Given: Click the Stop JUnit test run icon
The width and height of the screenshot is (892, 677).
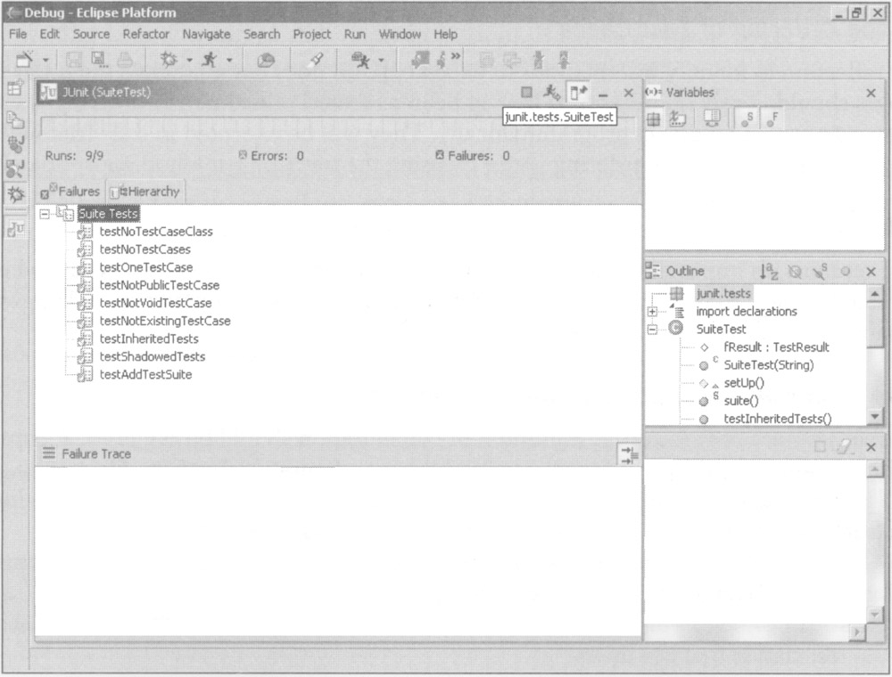Looking at the screenshot, I should pos(527,93).
